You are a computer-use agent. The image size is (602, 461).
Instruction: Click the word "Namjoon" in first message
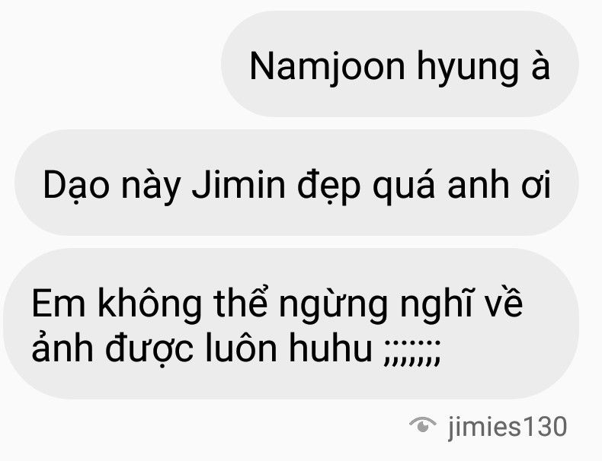(x=327, y=67)
